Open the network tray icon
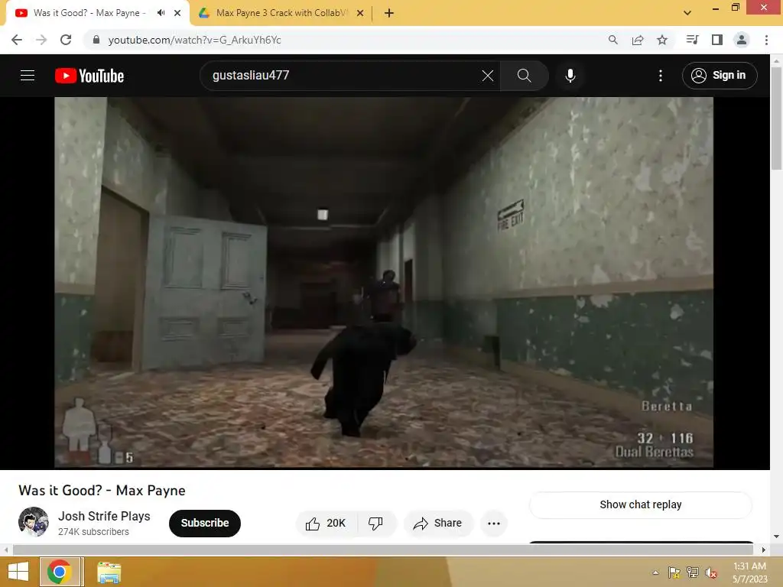Viewport: 783px width, 587px height. click(x=693, y=572)
